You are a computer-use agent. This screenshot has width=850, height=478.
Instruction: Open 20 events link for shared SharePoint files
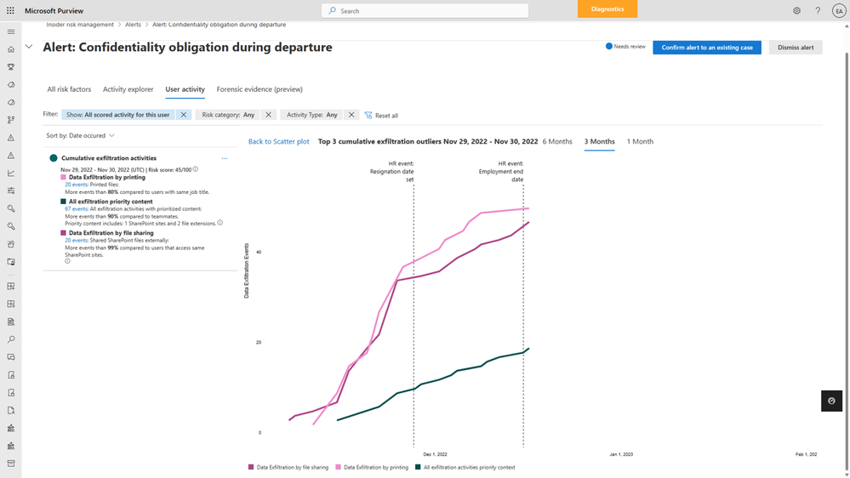click(x=77, y=240)
